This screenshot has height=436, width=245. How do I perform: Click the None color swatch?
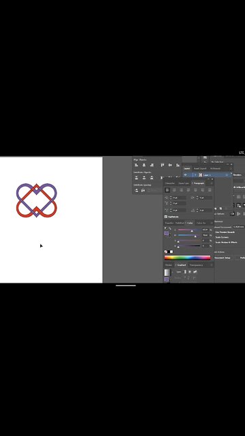166,252
